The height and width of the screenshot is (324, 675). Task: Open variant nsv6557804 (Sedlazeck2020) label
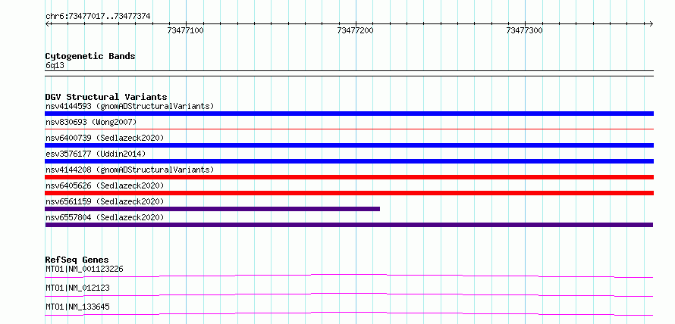click(x=105, y=217)
